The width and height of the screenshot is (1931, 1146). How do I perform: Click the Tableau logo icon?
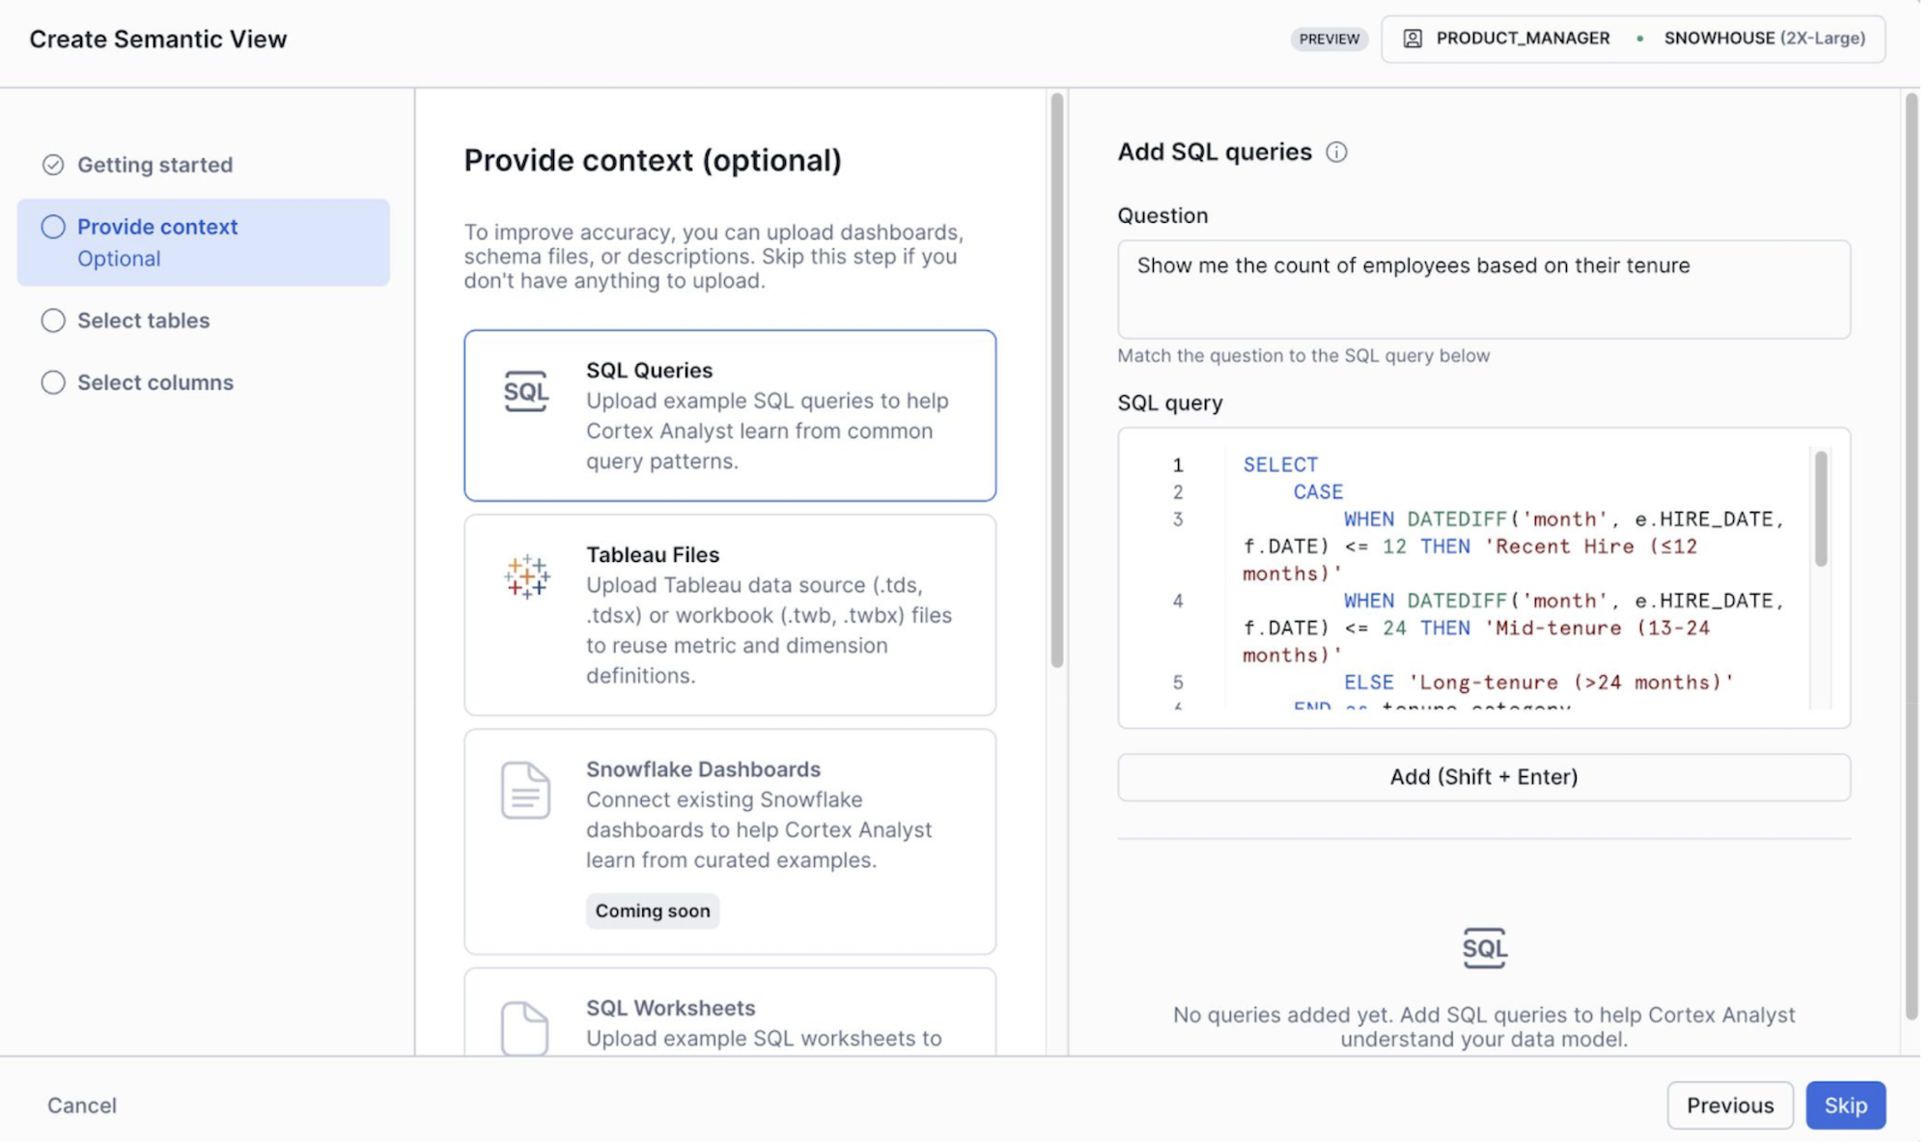pyautogui.click(x=526, y=577)
